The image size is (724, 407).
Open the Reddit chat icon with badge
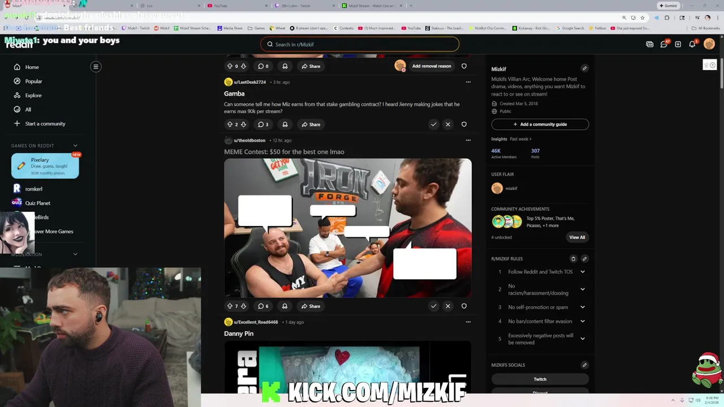coord(664,44)
